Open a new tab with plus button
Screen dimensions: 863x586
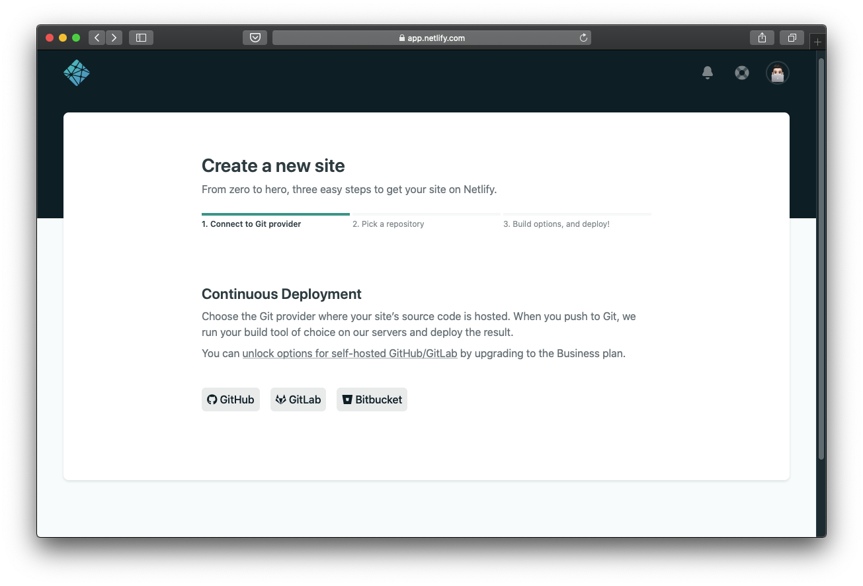(817, 42)
